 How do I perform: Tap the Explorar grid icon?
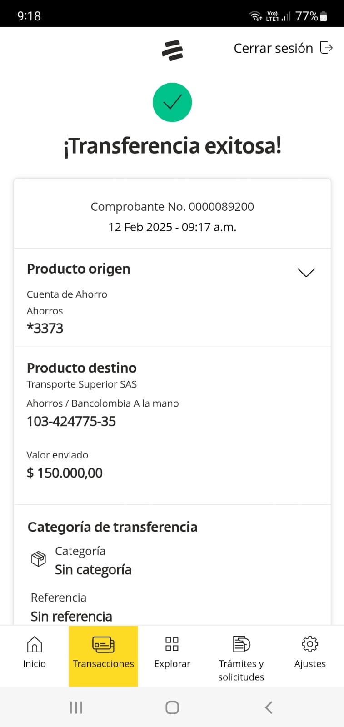click(x=172, y=644)
